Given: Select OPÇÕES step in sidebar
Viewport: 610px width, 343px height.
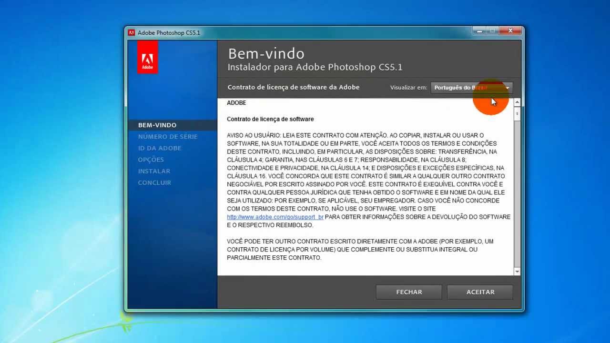Looking at the screenshot, I should coord(151,160).
